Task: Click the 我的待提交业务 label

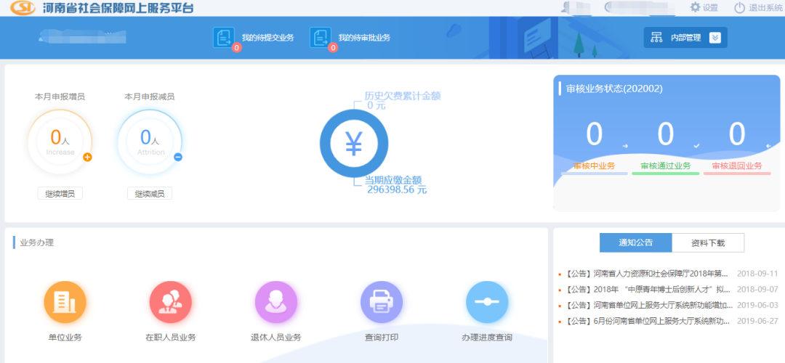Action: tap(267, 38)
